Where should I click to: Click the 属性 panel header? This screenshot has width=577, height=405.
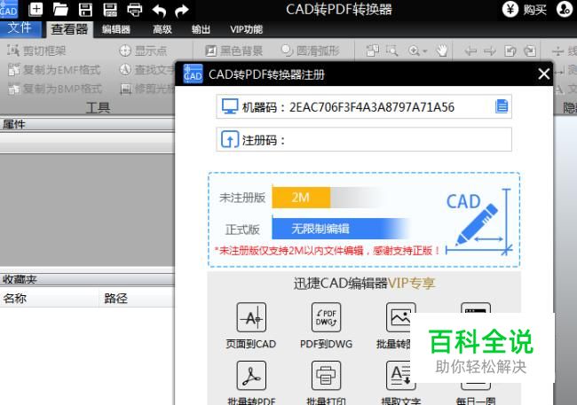pos(87,124)
